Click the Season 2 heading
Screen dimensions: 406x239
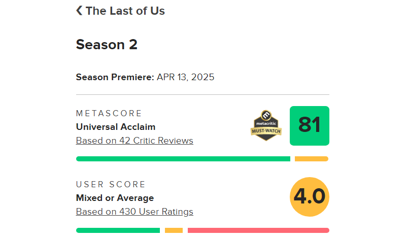coord(107,45)
